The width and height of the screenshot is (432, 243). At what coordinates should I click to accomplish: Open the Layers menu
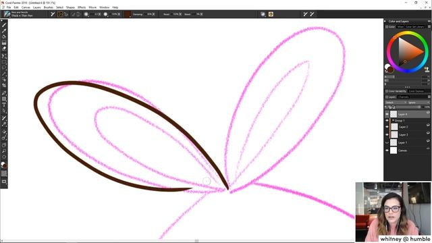point(37,7)
